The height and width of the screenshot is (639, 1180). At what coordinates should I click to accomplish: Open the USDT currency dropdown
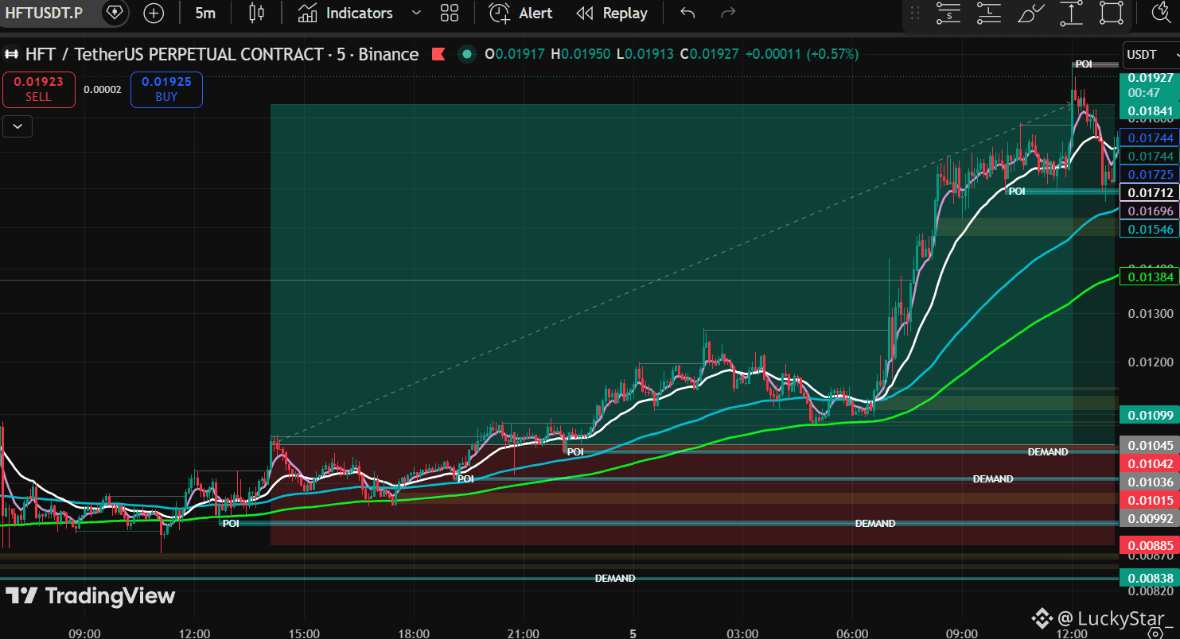(1151, 54)
